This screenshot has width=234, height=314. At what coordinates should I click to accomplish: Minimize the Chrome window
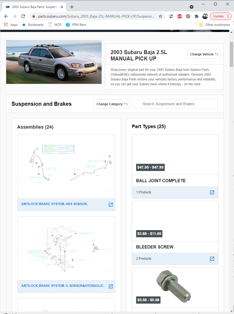[203, 4]
